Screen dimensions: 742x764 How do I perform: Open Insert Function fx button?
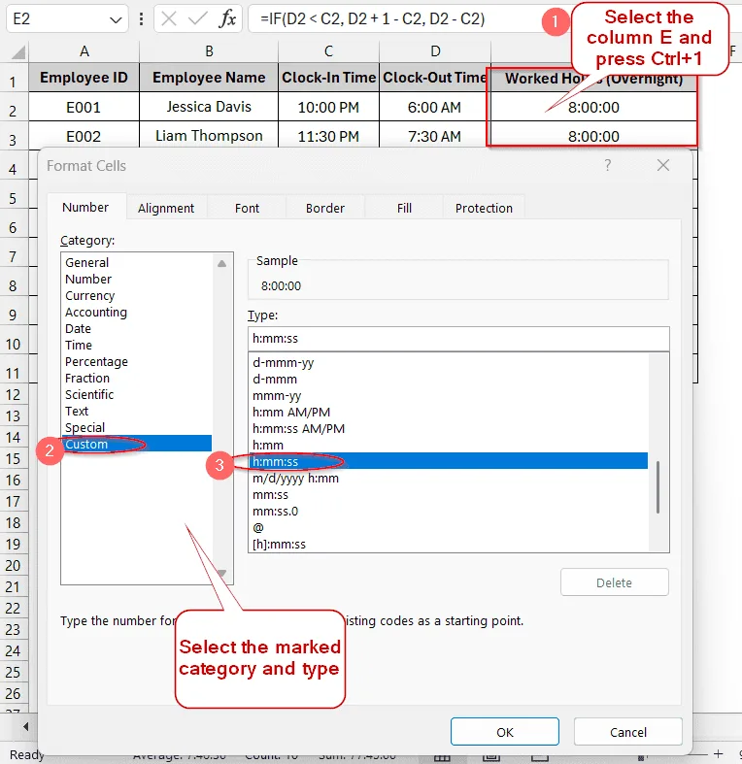click(227, 19)
